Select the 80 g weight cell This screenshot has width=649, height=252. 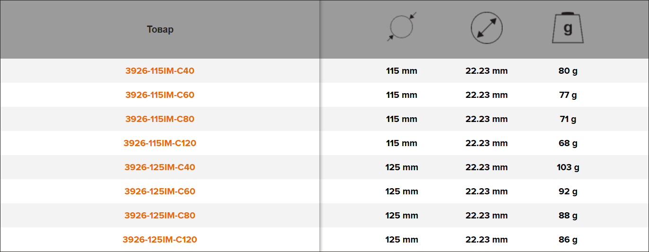tap(568, 71)
